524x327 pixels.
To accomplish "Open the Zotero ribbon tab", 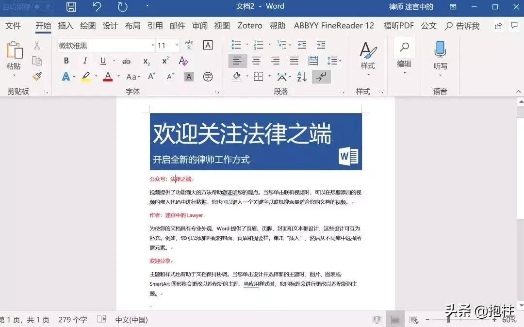I will pos(249,26).
